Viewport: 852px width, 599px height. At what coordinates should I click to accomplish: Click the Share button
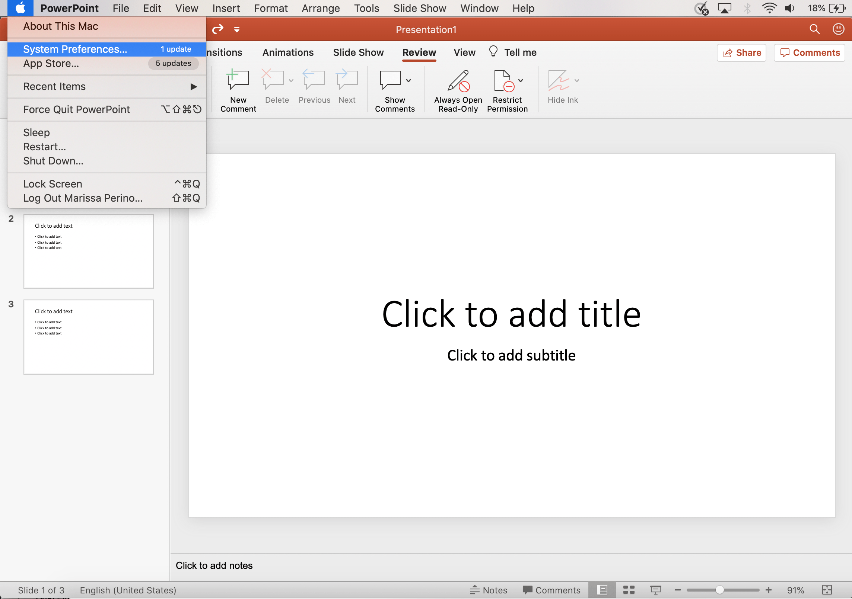(x=741, y=53)
